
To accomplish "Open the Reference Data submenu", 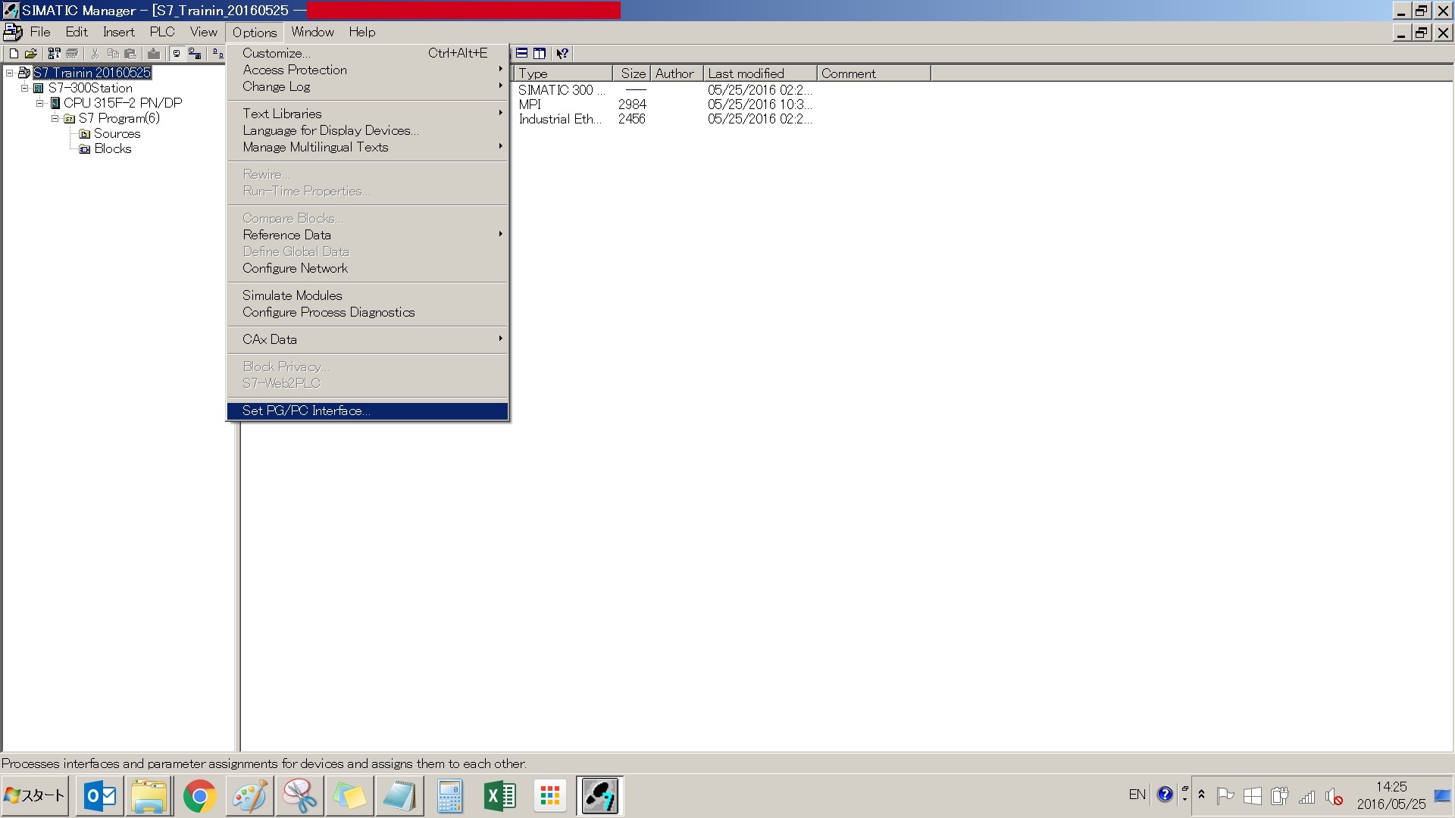I will (286, 235).
